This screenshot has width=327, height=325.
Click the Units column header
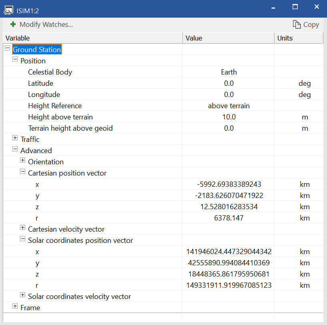tap(298, 38)
